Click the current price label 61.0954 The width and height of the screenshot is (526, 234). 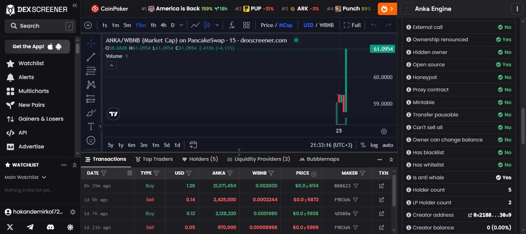382,49
